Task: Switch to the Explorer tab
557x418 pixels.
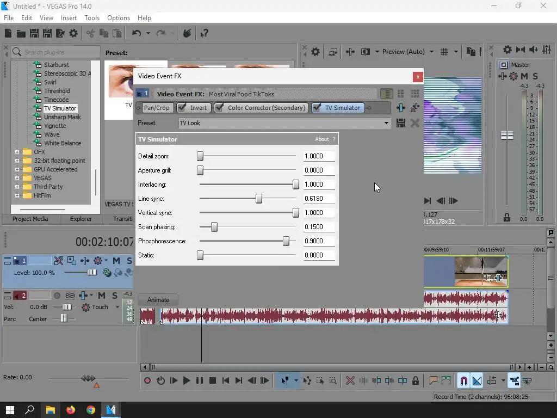Action: [x=81, y=219]
